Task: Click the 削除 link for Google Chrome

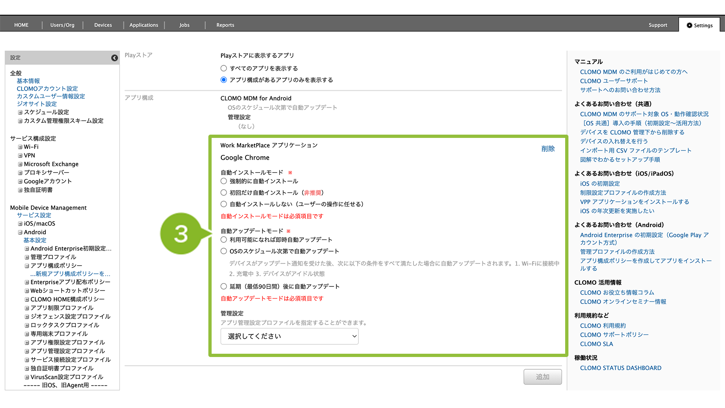Action: coord(548,149)
